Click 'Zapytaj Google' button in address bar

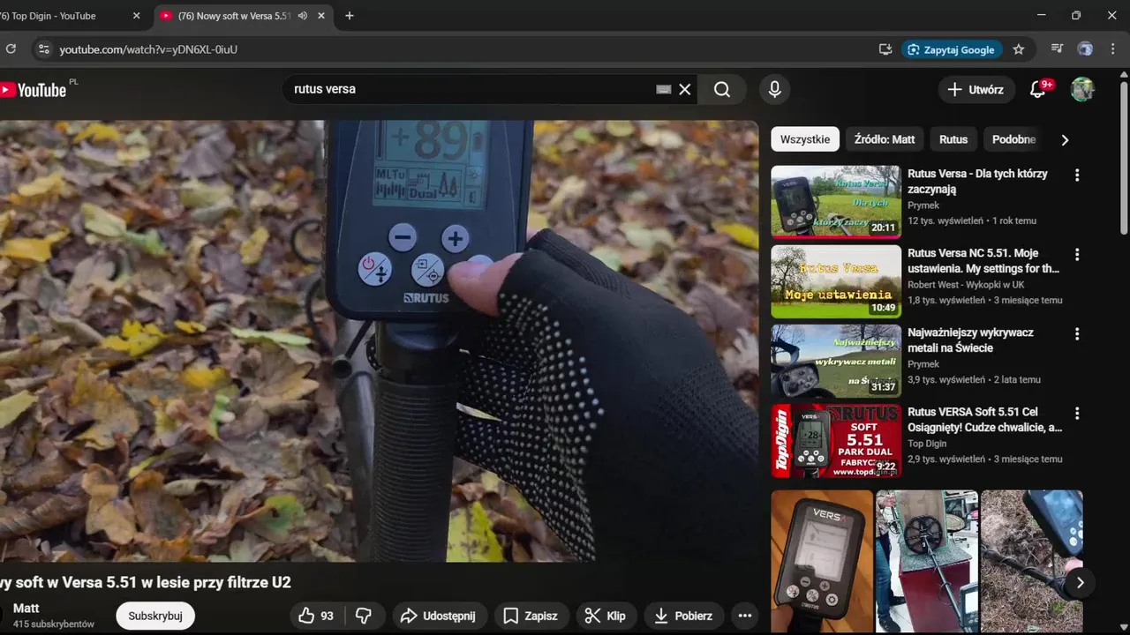tap(952, 49)
